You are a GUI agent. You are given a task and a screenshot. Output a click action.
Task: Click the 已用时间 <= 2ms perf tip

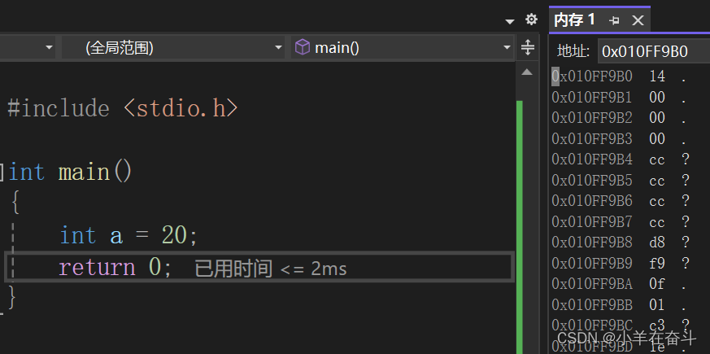271,269
